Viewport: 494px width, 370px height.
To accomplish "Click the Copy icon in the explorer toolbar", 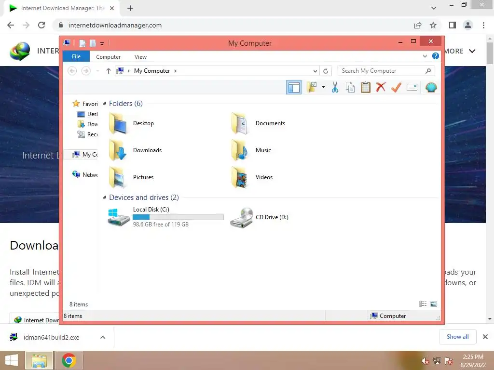I will tap(350, 87).
